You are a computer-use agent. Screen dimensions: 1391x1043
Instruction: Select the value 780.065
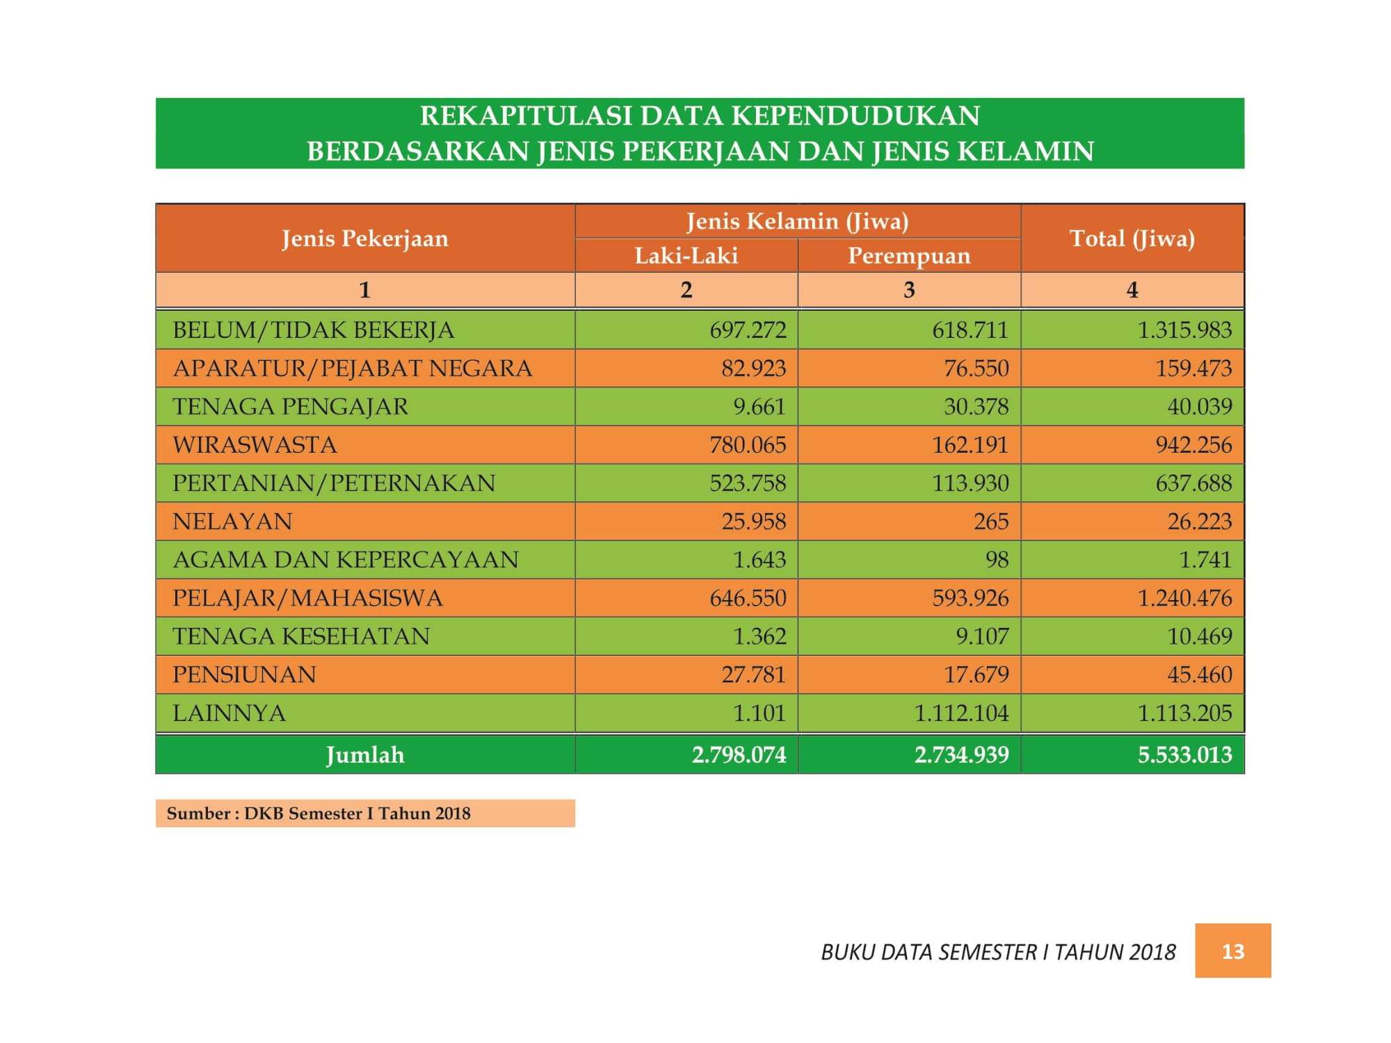click(748, 444)
